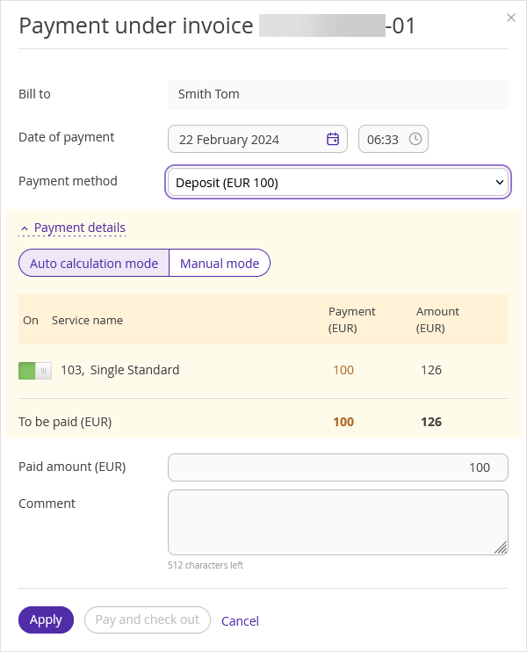
Task: Click Pay and check out button
Action: click(x=148, y=619)
